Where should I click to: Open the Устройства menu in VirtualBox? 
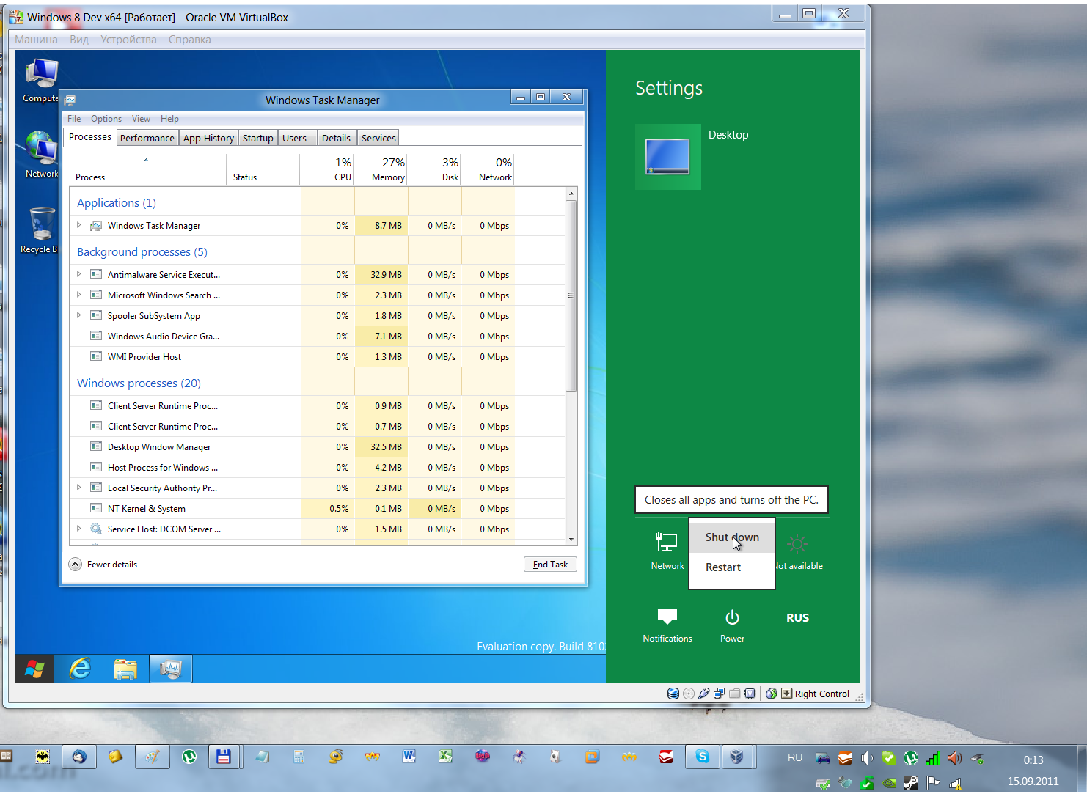coord(128,40)
